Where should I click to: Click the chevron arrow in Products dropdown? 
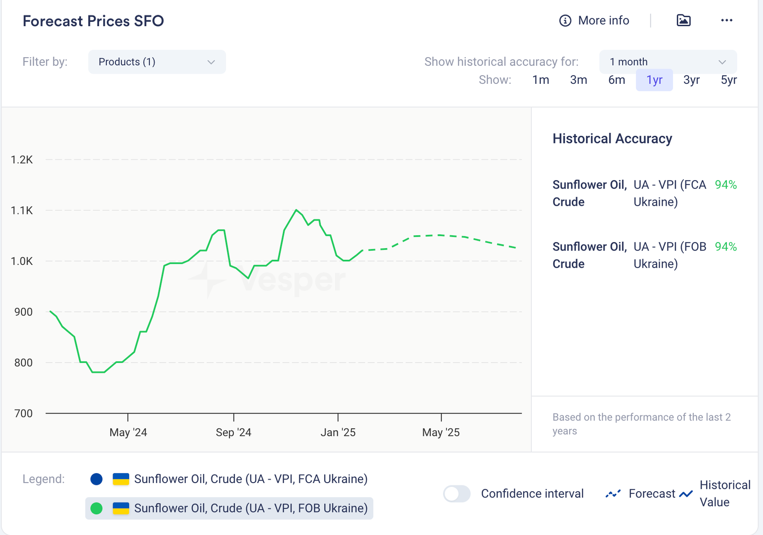coord(211,62)
